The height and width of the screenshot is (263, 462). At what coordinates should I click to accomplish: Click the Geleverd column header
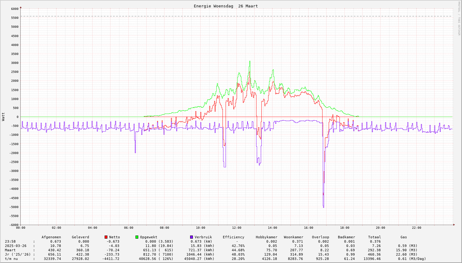(80, 237)
